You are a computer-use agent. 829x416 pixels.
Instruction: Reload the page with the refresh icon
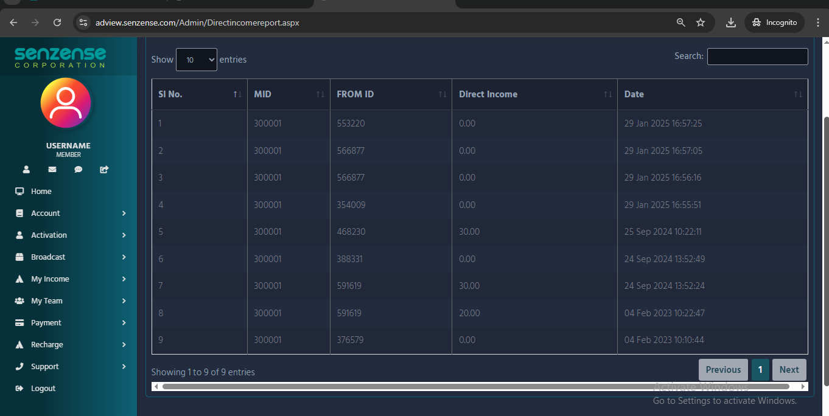pyautogui.click(x=57, y=23)
